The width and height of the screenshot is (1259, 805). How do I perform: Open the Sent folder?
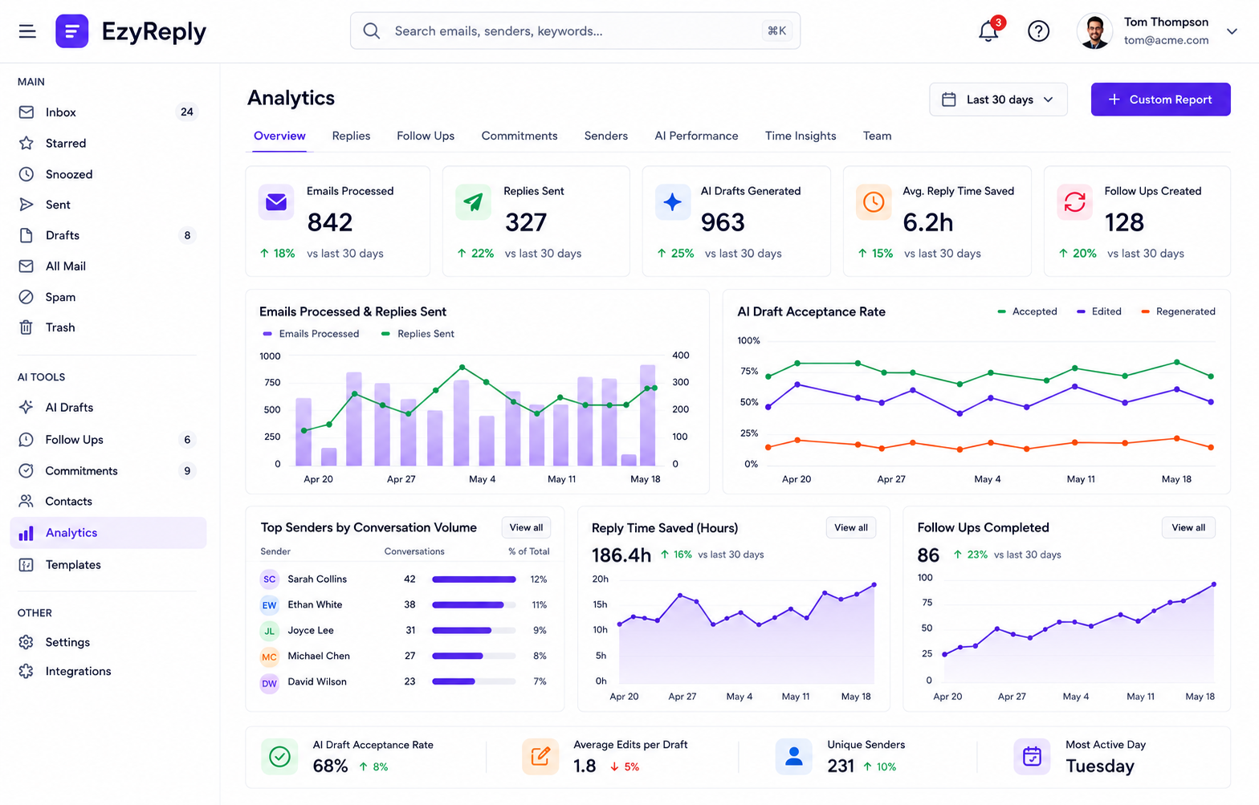108,205
